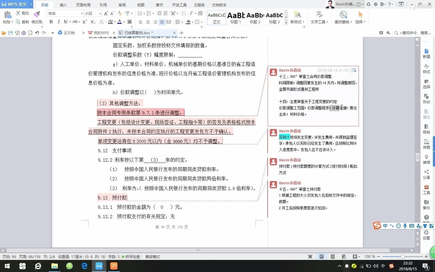
Task: Open the font name 宋体 dropdown
Action: (x=82, y=13)
